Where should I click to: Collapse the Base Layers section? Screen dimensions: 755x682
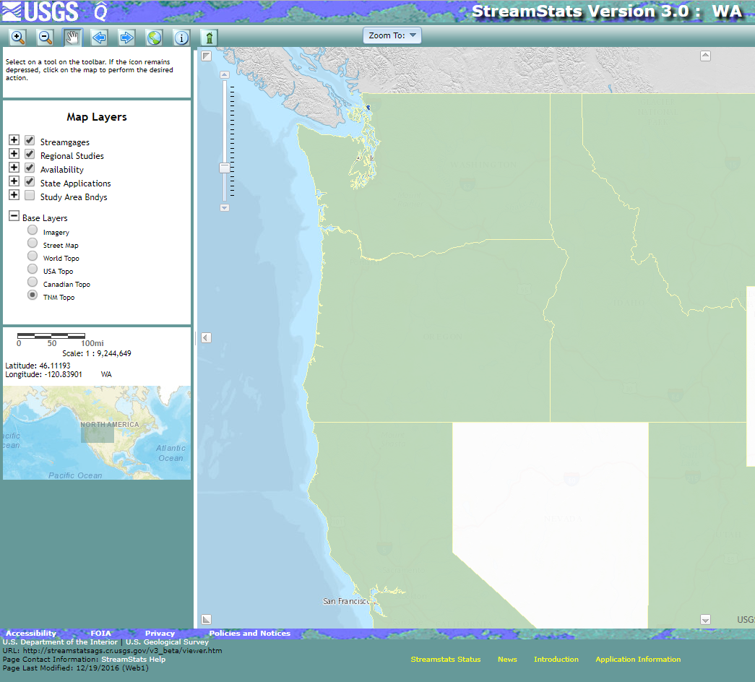click(14, 215)
